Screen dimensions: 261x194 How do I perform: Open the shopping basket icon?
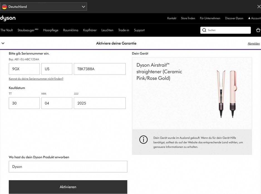coord(258,30)
